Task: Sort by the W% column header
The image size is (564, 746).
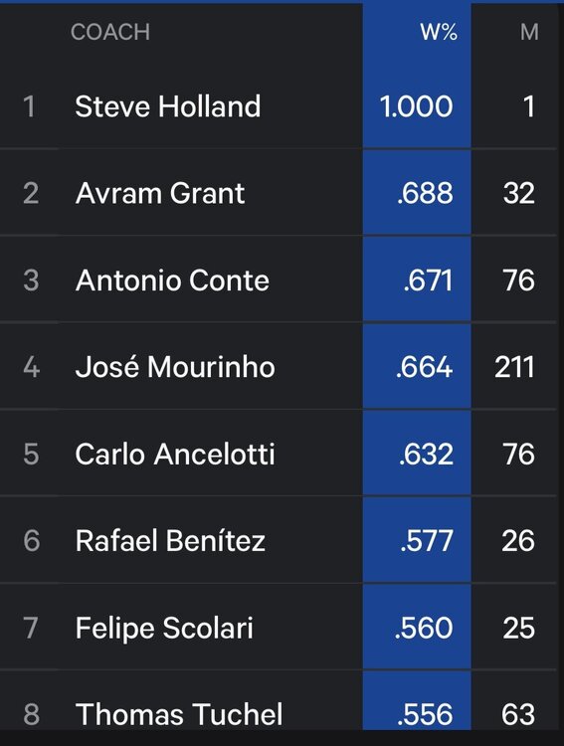Action: [x=439, y=33]
